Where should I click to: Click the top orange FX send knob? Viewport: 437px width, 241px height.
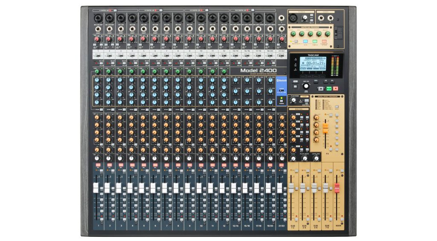click(316, 117)
